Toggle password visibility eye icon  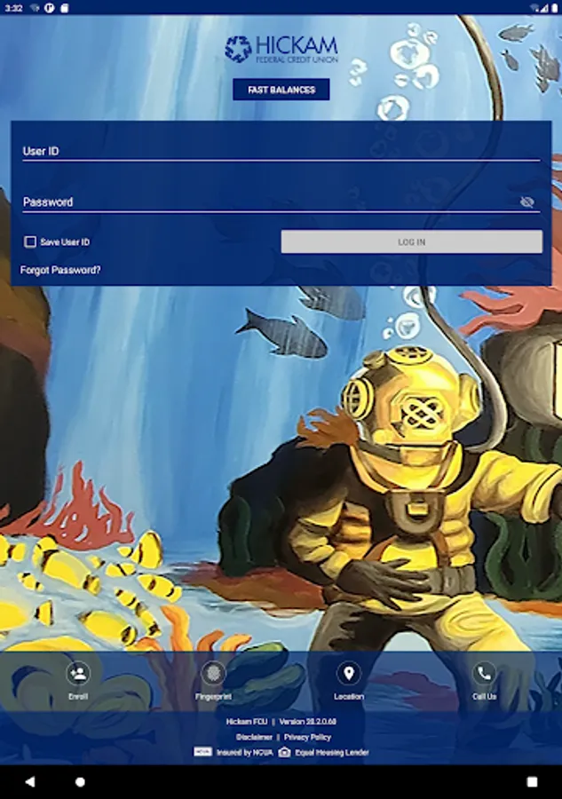(526, 202)
